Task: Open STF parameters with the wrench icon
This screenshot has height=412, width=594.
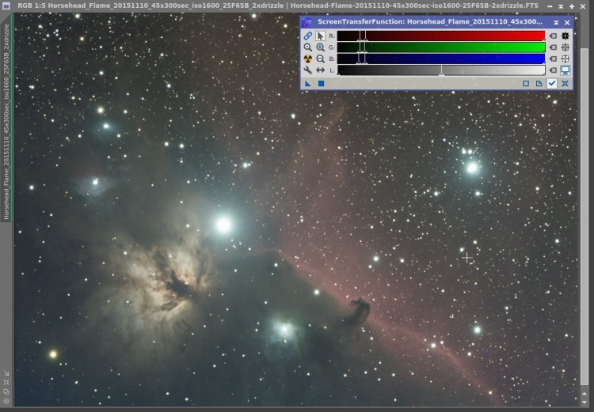Action: (x=307, y=70)
